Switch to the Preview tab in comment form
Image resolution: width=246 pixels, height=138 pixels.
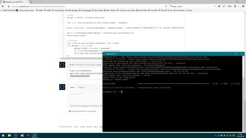(x=81, y=87)
